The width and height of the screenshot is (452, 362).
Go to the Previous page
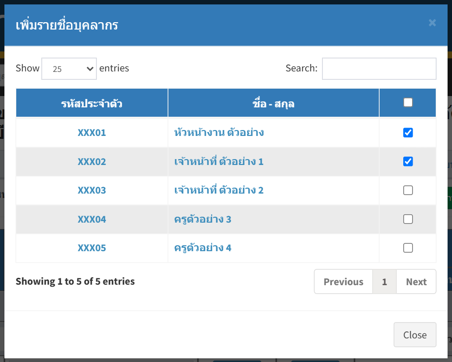(343, 282)
